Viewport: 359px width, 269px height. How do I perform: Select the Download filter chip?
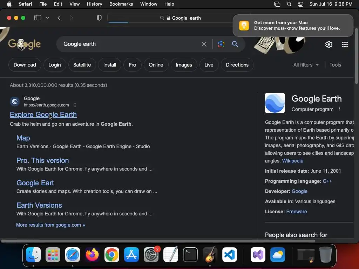[x=25, y=65]
